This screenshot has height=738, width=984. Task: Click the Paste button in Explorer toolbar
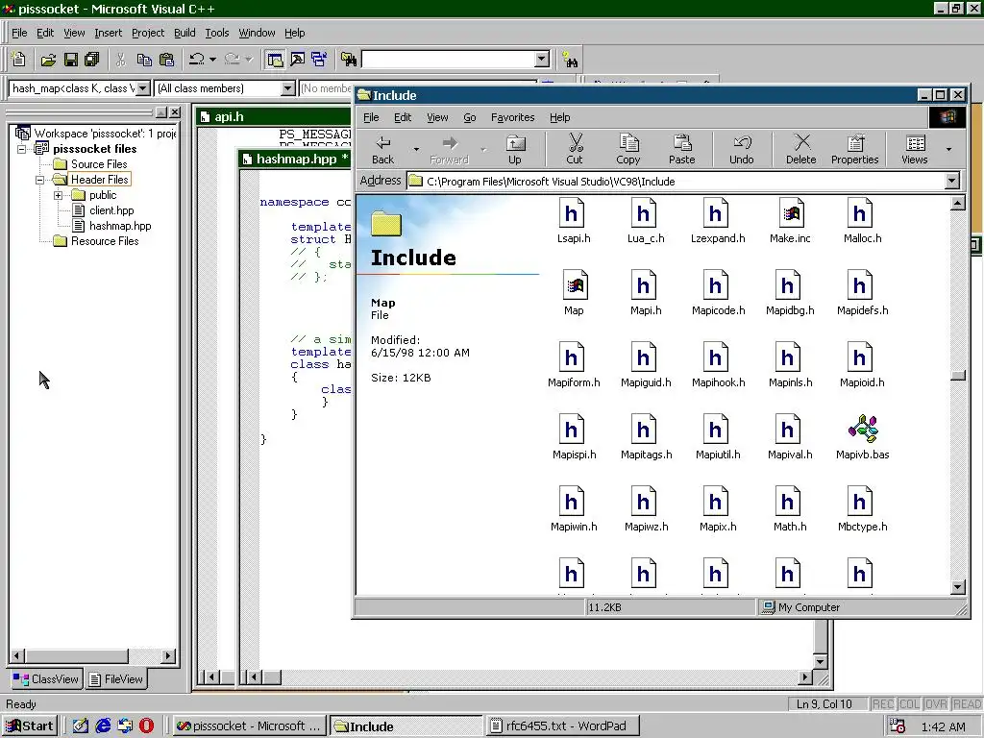point(681,149)
